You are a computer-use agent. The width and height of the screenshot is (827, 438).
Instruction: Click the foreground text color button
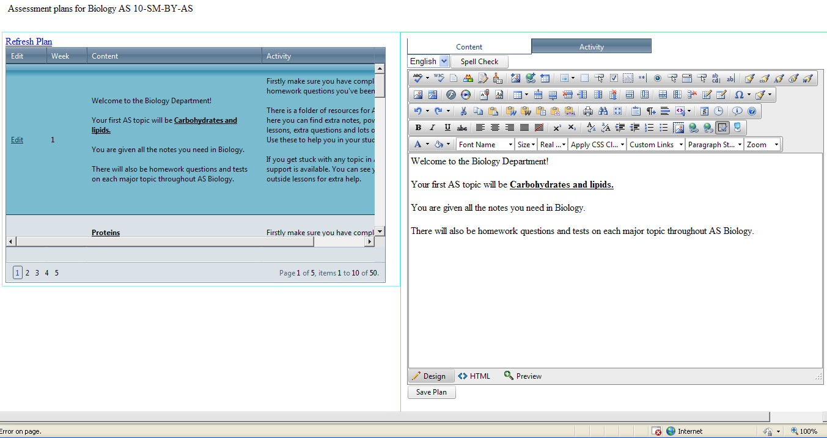pos(418,145)
